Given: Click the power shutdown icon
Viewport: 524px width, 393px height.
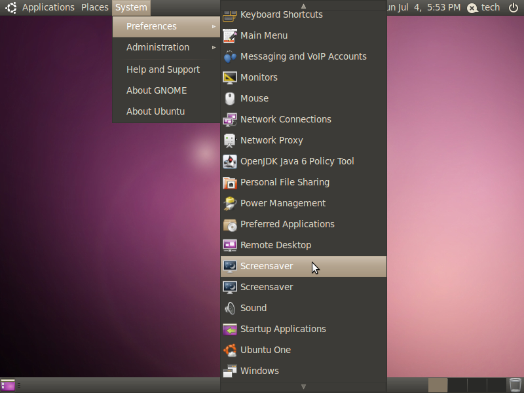Looking at the screenshot, I should click(x=514, y=7).
